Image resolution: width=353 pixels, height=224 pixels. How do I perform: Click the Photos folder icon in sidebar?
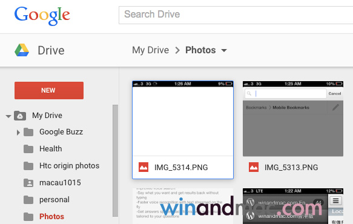28,217
